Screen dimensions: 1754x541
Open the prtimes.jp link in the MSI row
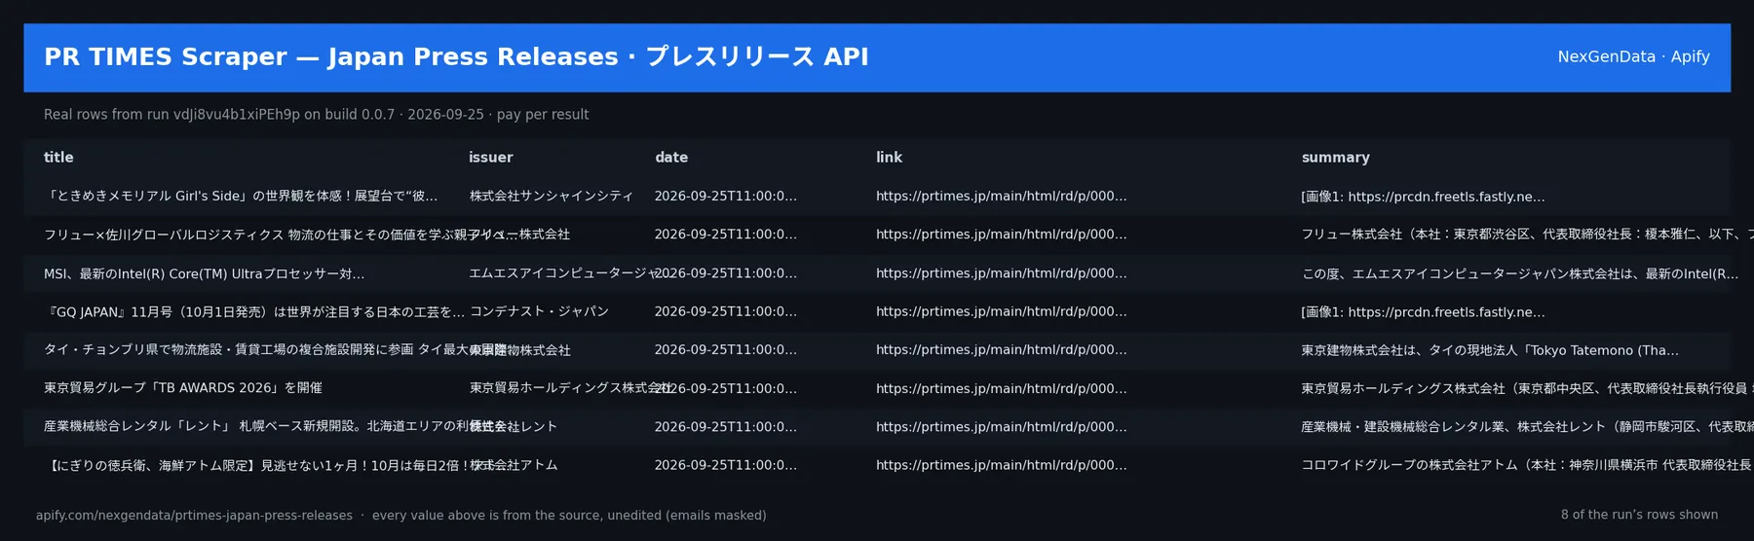[x=1002, y=273]
